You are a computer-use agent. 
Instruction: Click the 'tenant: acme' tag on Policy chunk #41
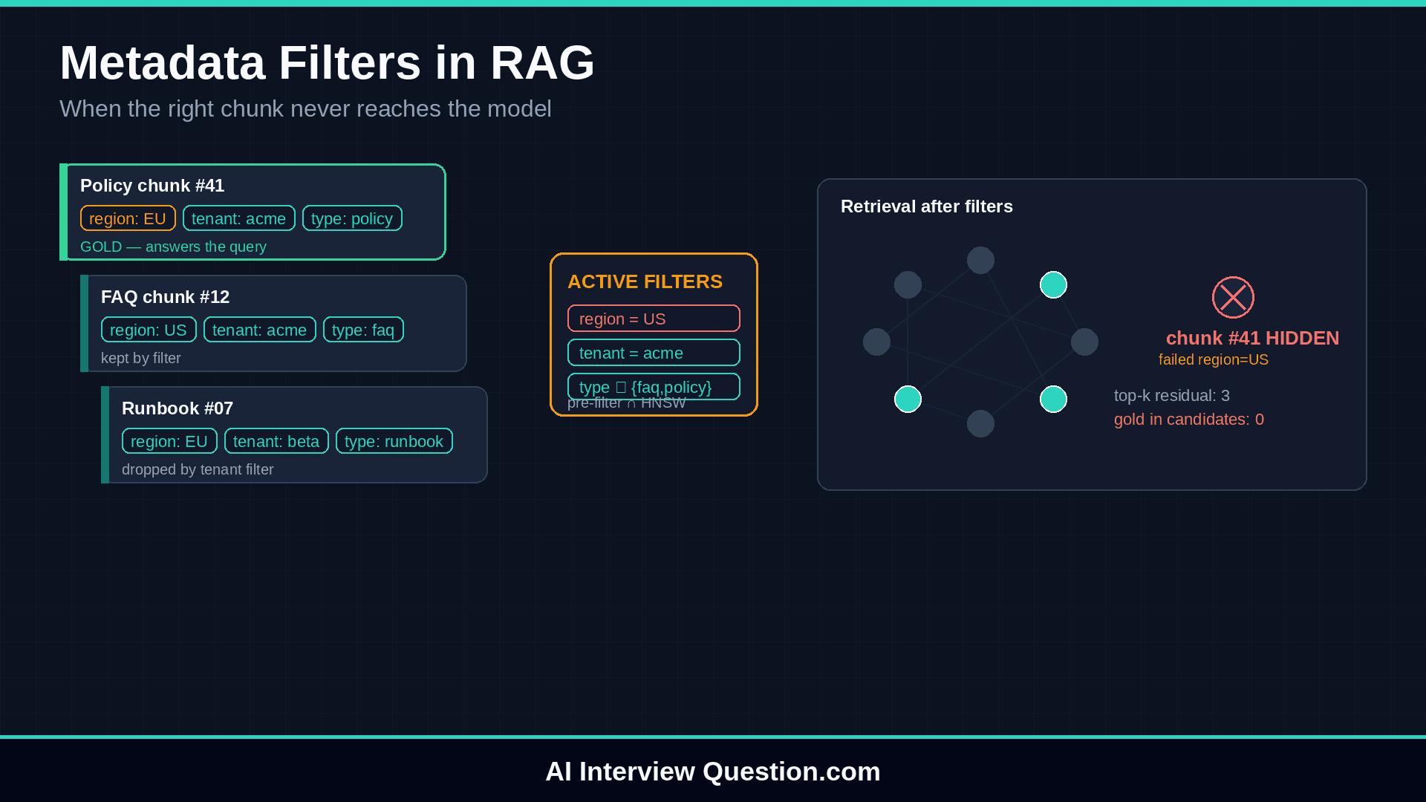[x=239, y=218]
